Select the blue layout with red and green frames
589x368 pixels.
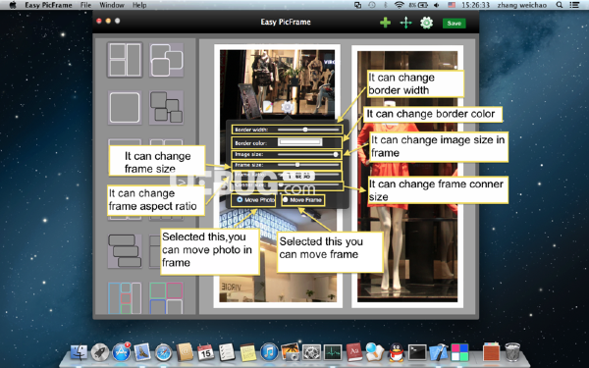click(x=125, y=298)
